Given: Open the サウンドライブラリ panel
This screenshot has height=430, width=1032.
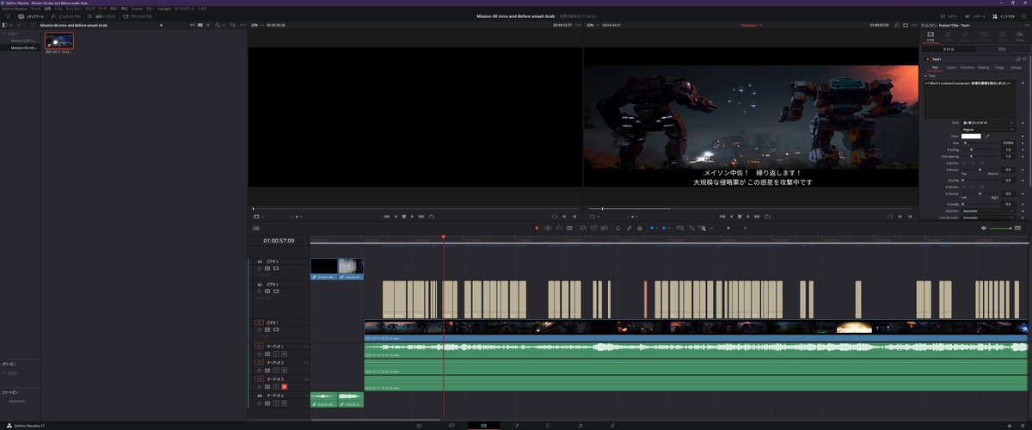Looking at the screenshot, I should 138,16.
